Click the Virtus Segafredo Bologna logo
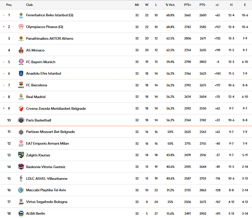 pyautogui.click(x=21, y=202)
